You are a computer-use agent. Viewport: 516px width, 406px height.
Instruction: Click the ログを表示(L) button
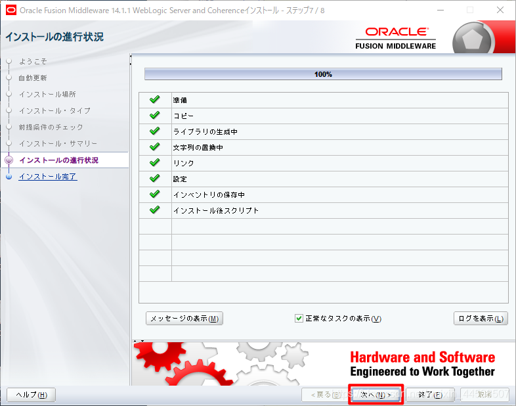[x=481, y=319]
